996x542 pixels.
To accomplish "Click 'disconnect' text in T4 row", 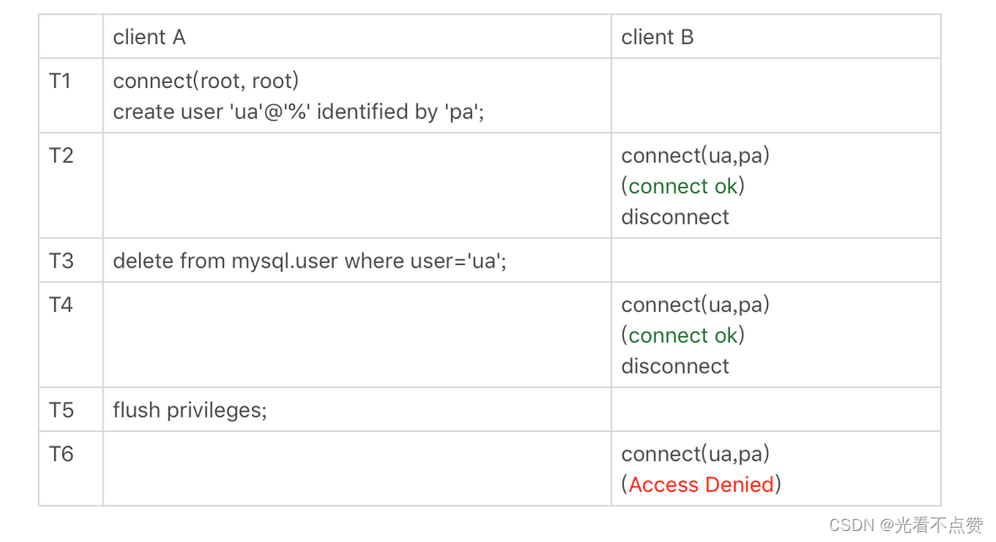I will pos(676,366).
